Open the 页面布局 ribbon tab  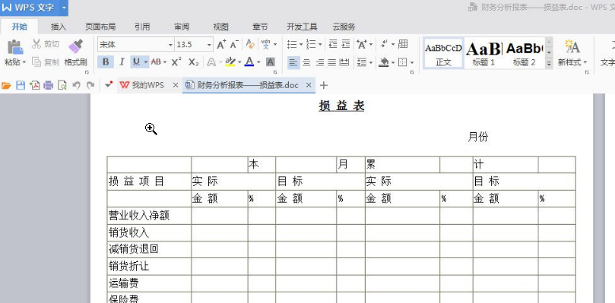[100, 27]
